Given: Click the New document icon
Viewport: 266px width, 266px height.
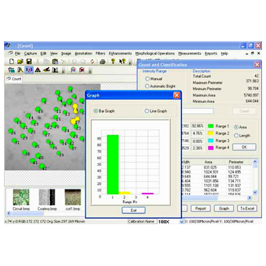Looking at the screenshot, I should tap(12, 61).
